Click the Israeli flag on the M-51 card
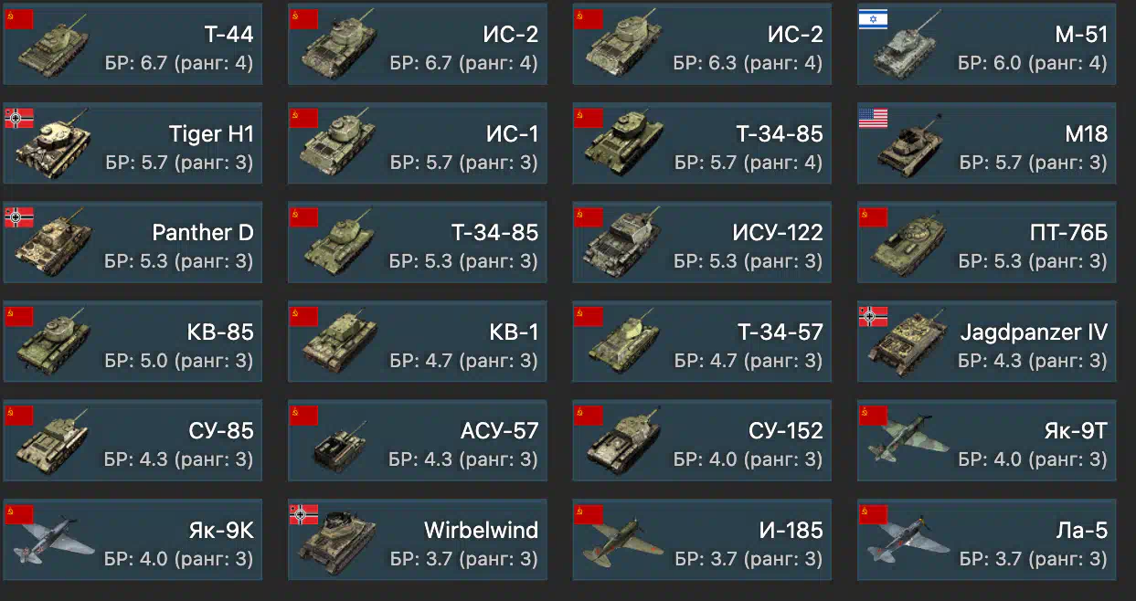This screenshot has height=601, width=1136. click(872, 18)
